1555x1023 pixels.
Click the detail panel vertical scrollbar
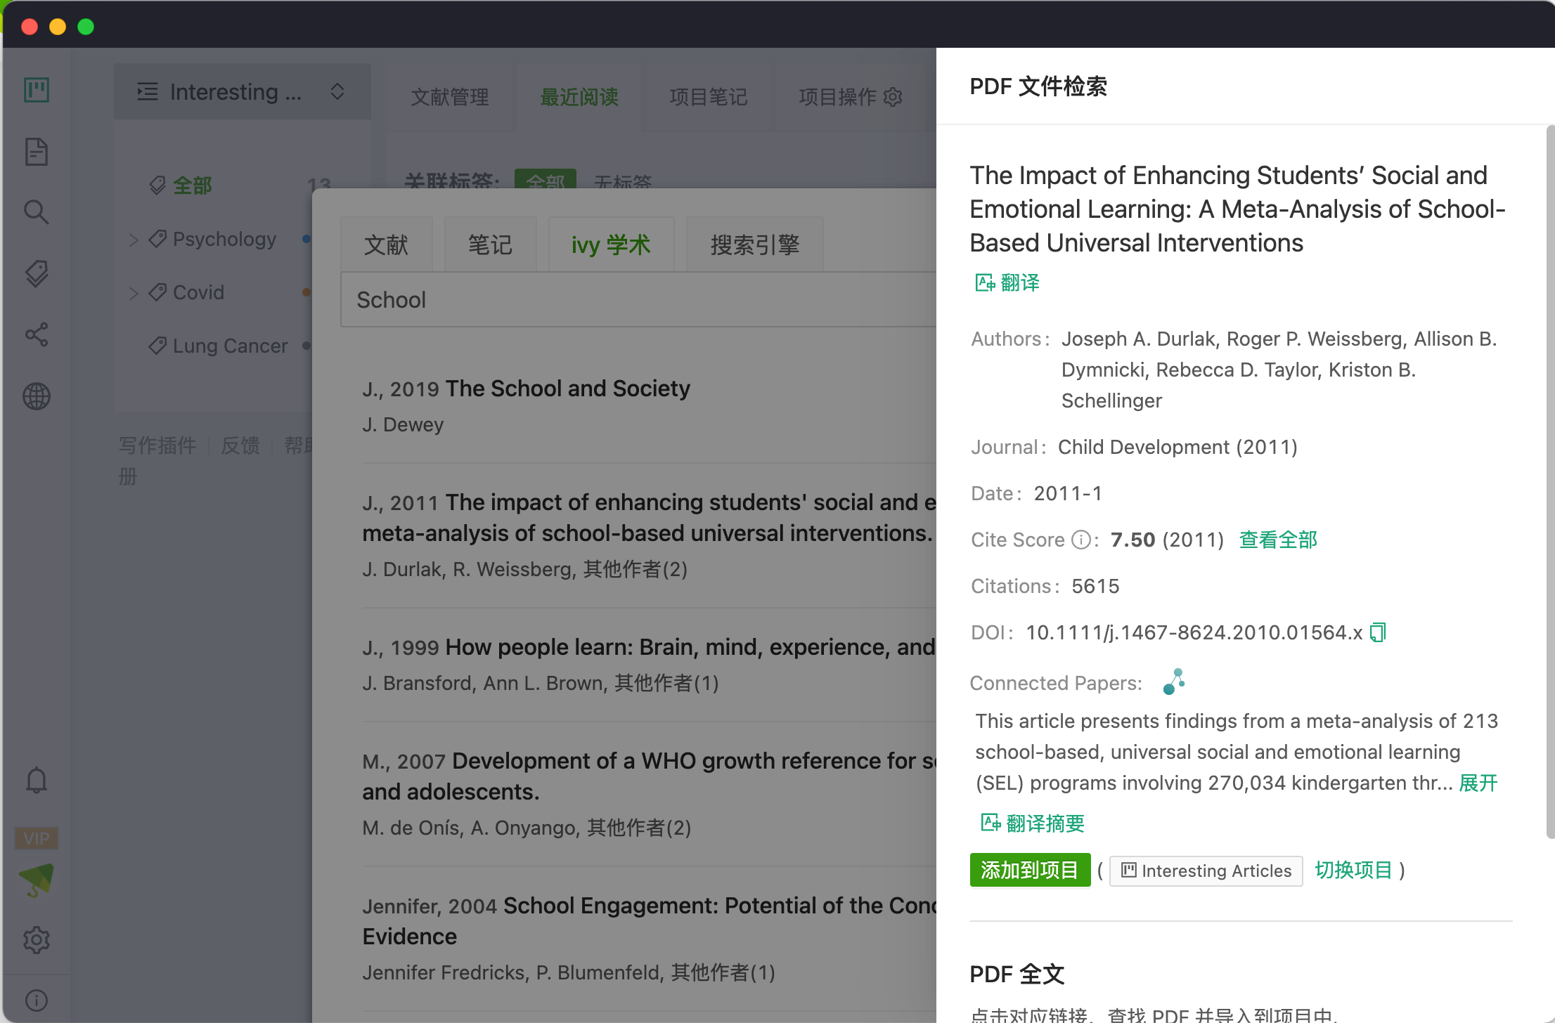1550,481
